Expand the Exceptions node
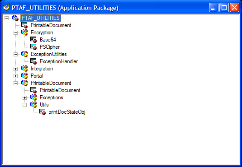 click(24, 97)
